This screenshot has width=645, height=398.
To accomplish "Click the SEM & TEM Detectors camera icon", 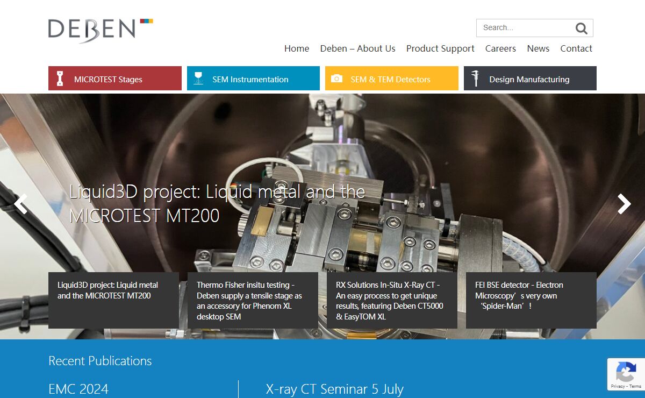I will pyautogui.click(x=336, y=79).
